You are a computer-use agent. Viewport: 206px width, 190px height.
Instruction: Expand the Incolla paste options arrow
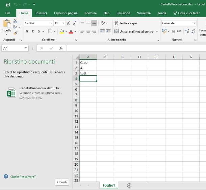click(6, 34)
